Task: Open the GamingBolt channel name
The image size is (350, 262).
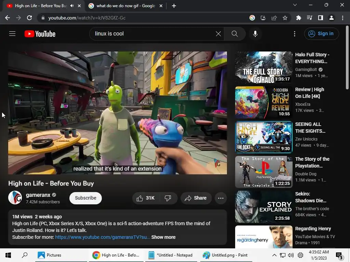Action: 306,70
